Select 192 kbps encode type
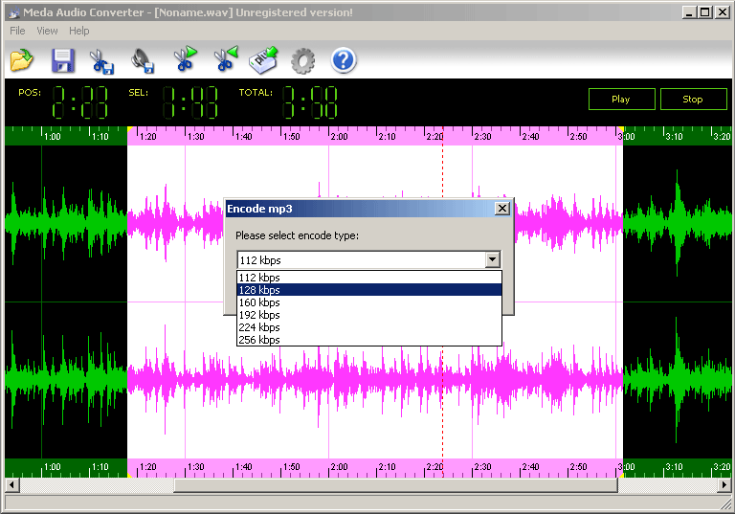 [368, 315]
